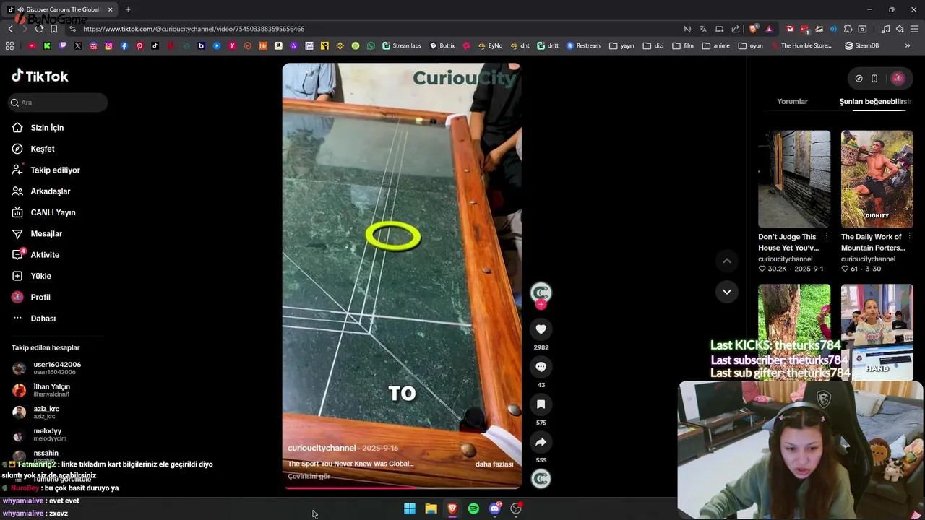The image size is (925, 520).
Task: Open The Daily Work of Mountain Porters thumbnail
Action: (877, 179)
